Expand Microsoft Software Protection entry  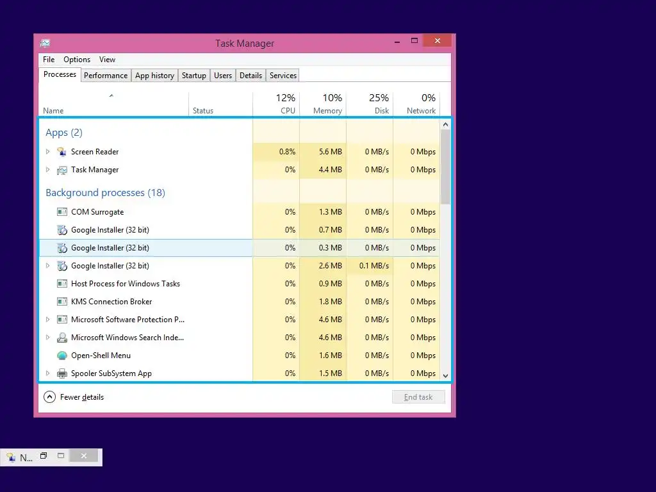click(x=47, y=320)
